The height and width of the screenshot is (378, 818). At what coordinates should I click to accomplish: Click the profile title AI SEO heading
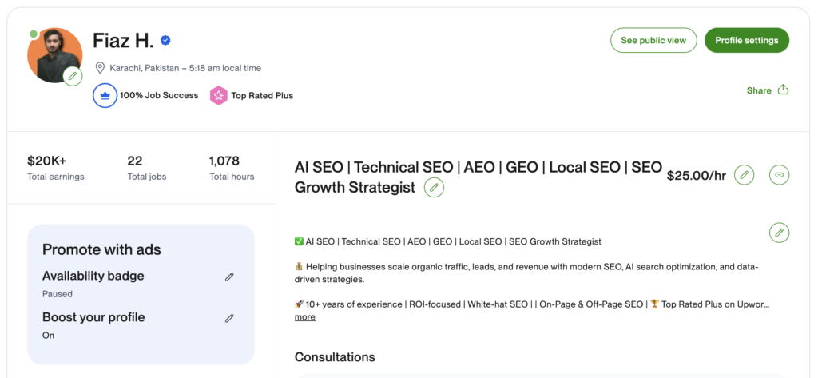(478, 177)
